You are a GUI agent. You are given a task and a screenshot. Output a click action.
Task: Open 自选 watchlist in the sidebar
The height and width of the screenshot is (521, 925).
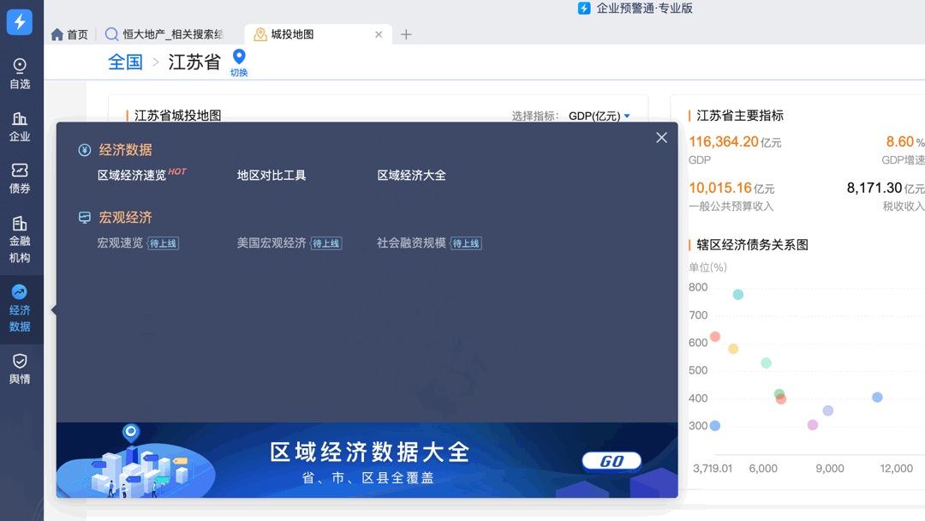[20, 74]
